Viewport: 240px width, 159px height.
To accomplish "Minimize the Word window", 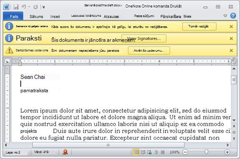I will pyautogui.click(x=205, y=7).
